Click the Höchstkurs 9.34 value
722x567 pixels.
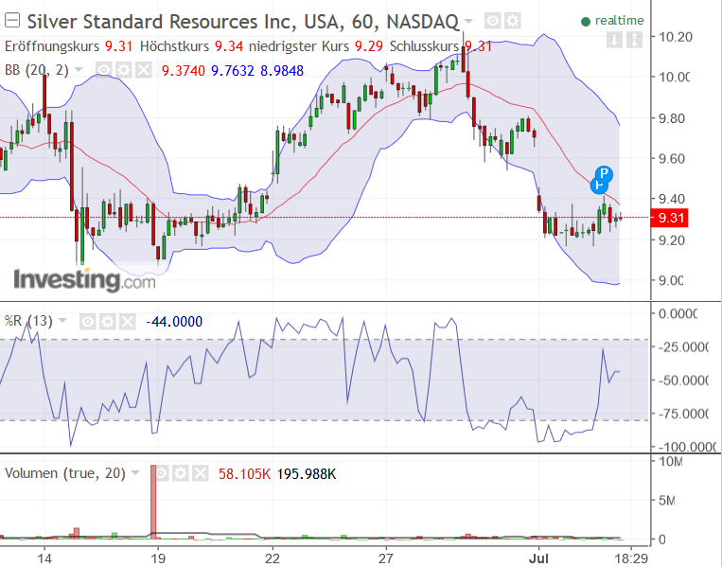point(229,46)
